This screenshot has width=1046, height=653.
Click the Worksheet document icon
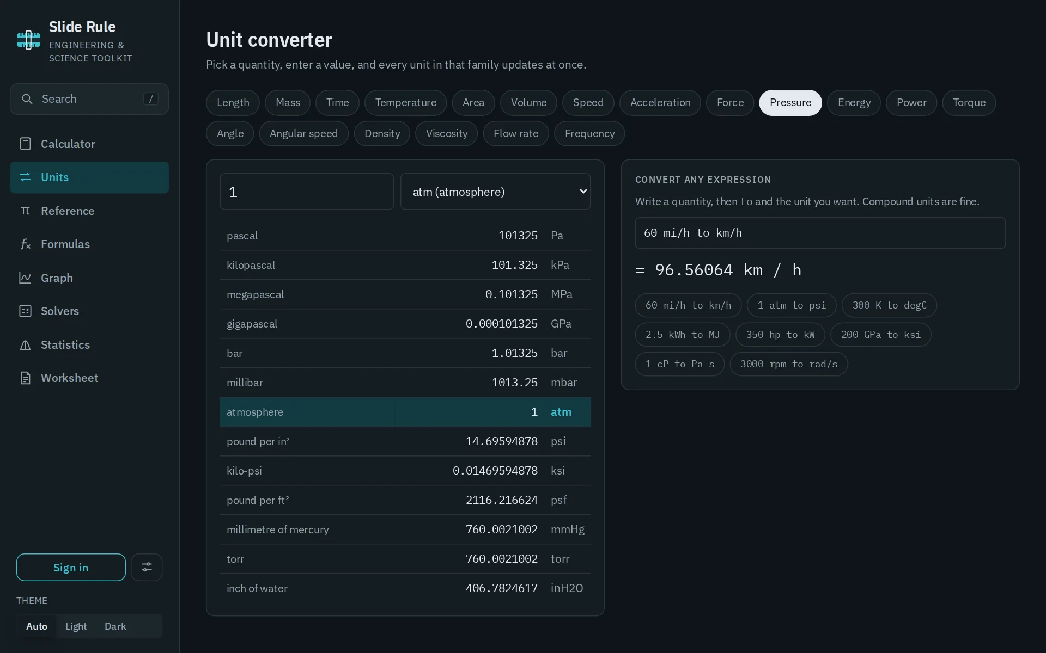pyautogui.click(x=25, y=378)
